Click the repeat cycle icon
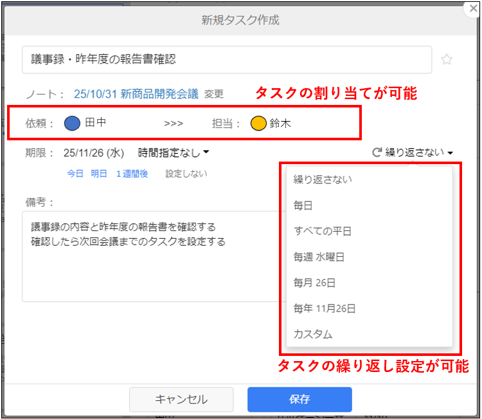This screenshot has height=419, width=482. click(377, 153)
